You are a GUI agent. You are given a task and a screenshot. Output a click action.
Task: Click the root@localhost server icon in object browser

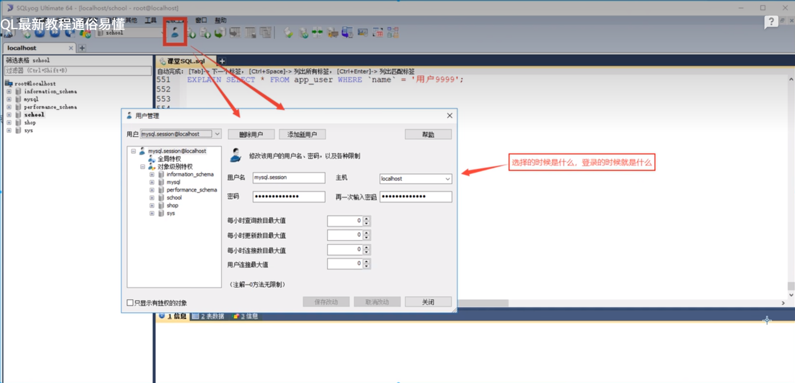[9, 83]
